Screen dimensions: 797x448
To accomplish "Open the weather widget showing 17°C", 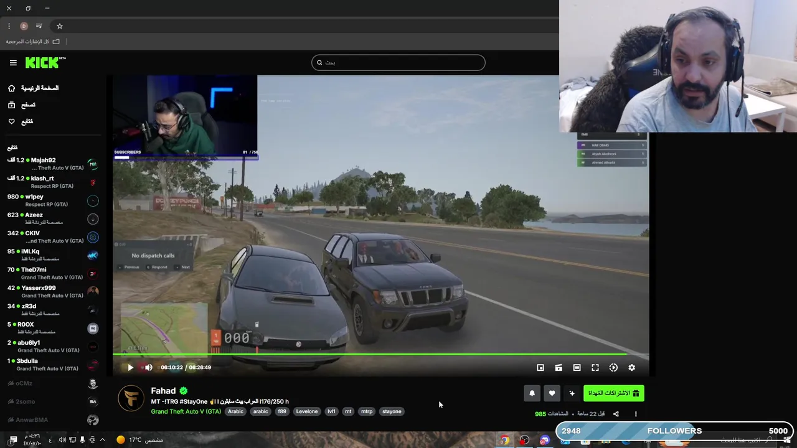I will pyautogui.click(x=139, y=440).
